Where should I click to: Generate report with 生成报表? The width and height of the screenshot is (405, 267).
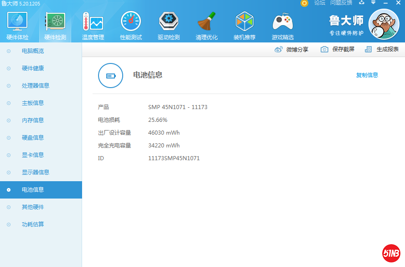click(382, 49)
